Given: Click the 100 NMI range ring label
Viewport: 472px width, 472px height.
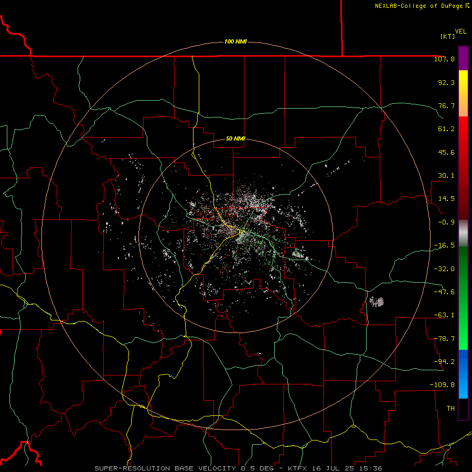Looking at the screenshot, I should (235, 41).
